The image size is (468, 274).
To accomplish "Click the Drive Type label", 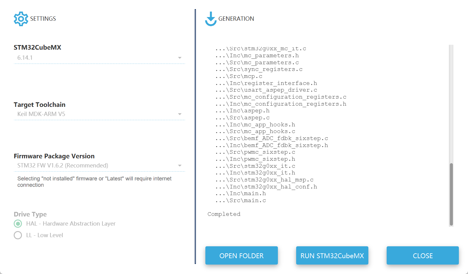I will pos(30,214).
